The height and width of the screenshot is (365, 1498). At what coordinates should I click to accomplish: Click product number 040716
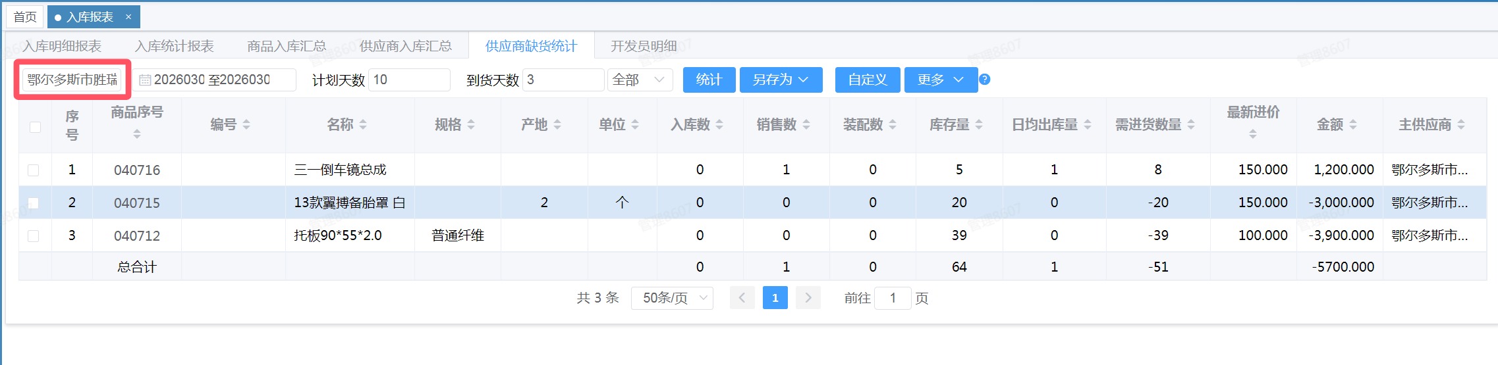tap(137, 170)
